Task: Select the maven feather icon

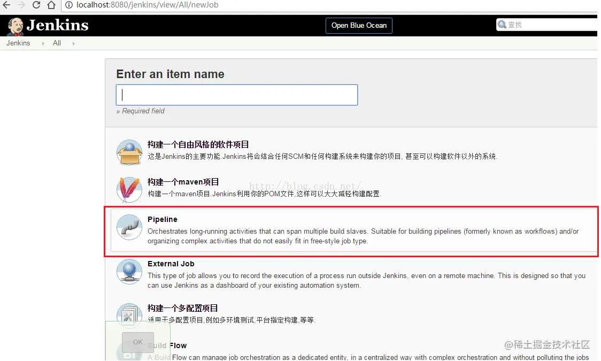Action: click(129, 190)
